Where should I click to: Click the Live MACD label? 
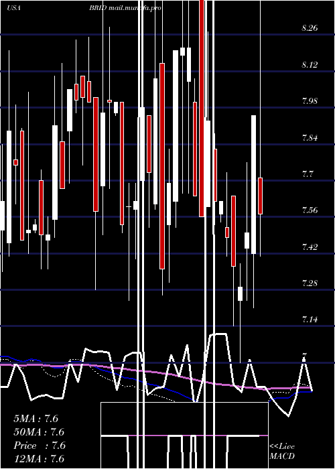(282, 452)
